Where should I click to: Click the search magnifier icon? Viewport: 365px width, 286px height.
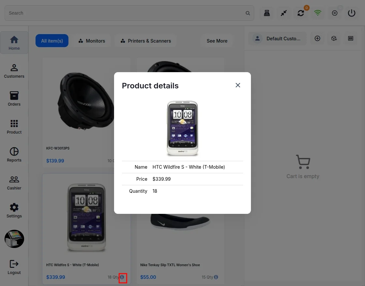pyautogui.click(x=248, y=13)
